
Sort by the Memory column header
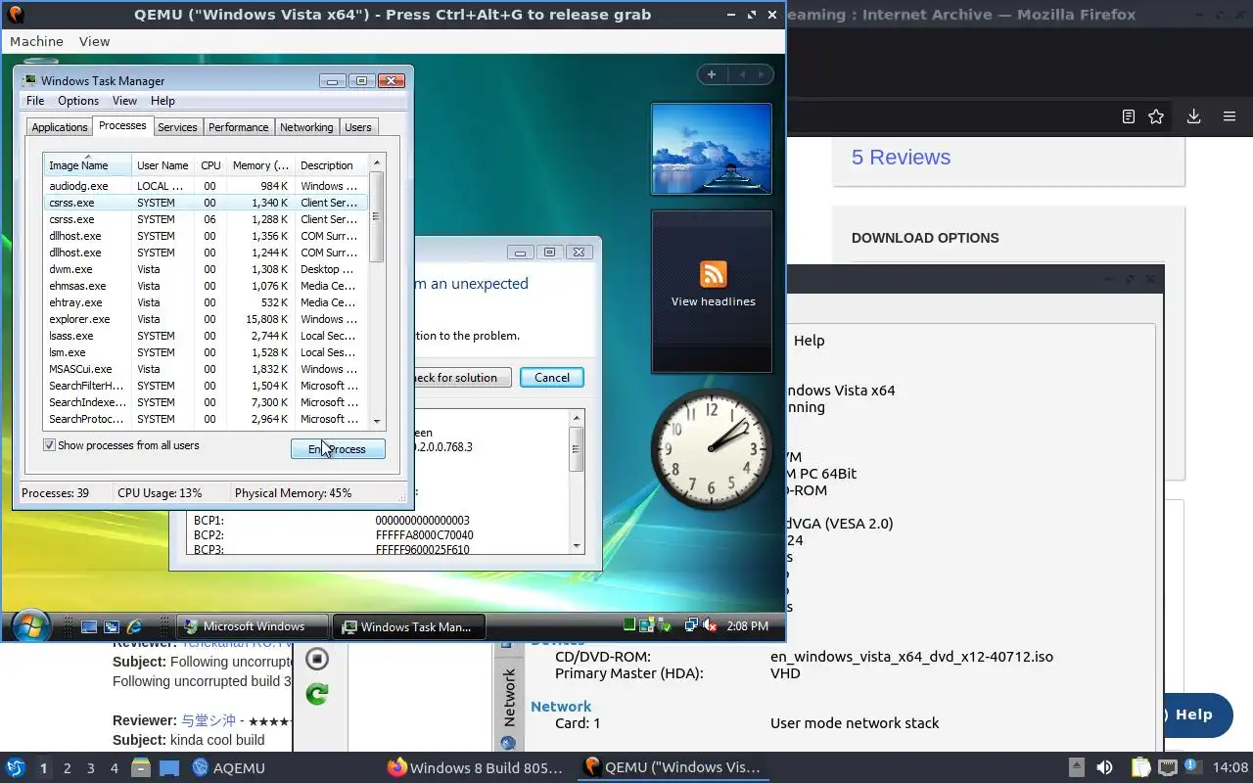tap(259, 165)
